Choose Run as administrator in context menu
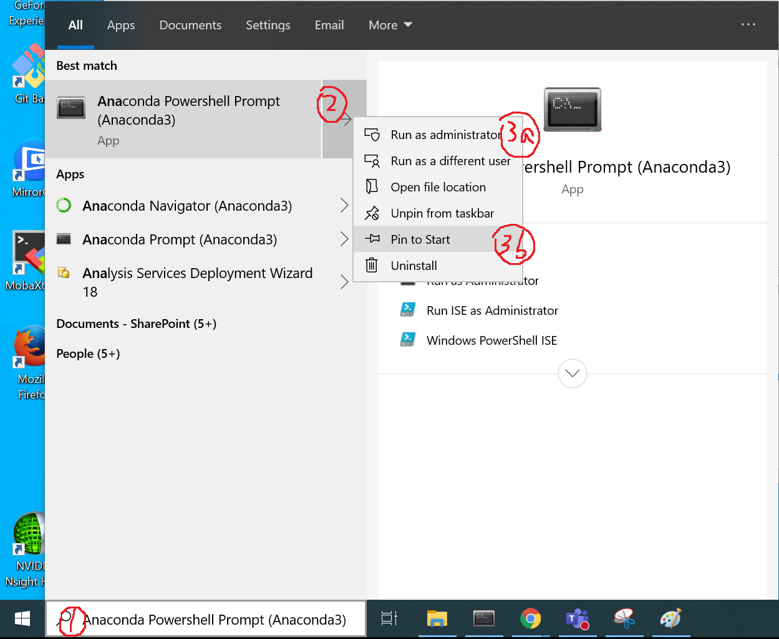 pos(438,135)
